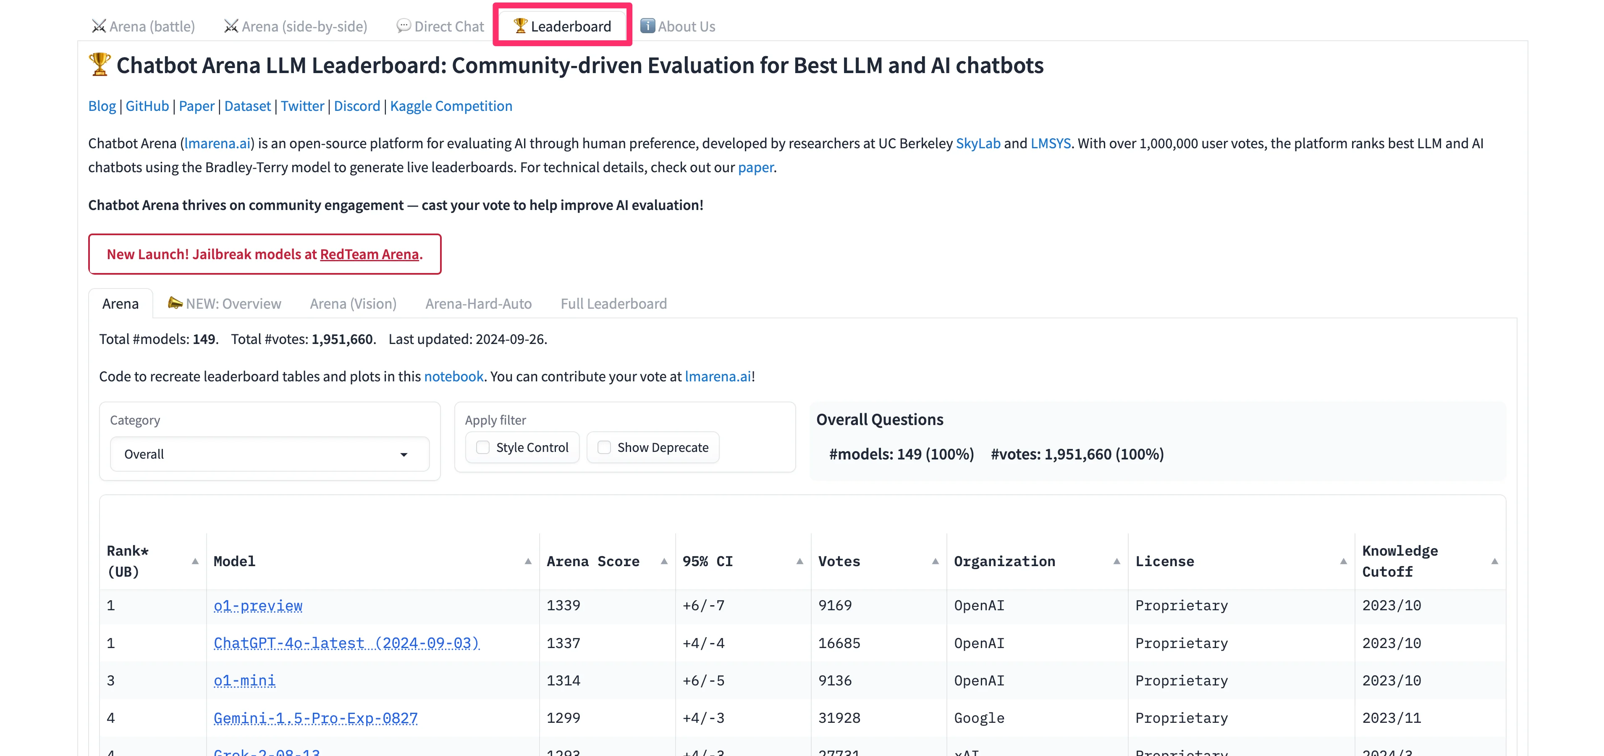Screen dimensions: 1604x756
Task: Sort table by Model column arrow
Action: (x=528, y=561)
